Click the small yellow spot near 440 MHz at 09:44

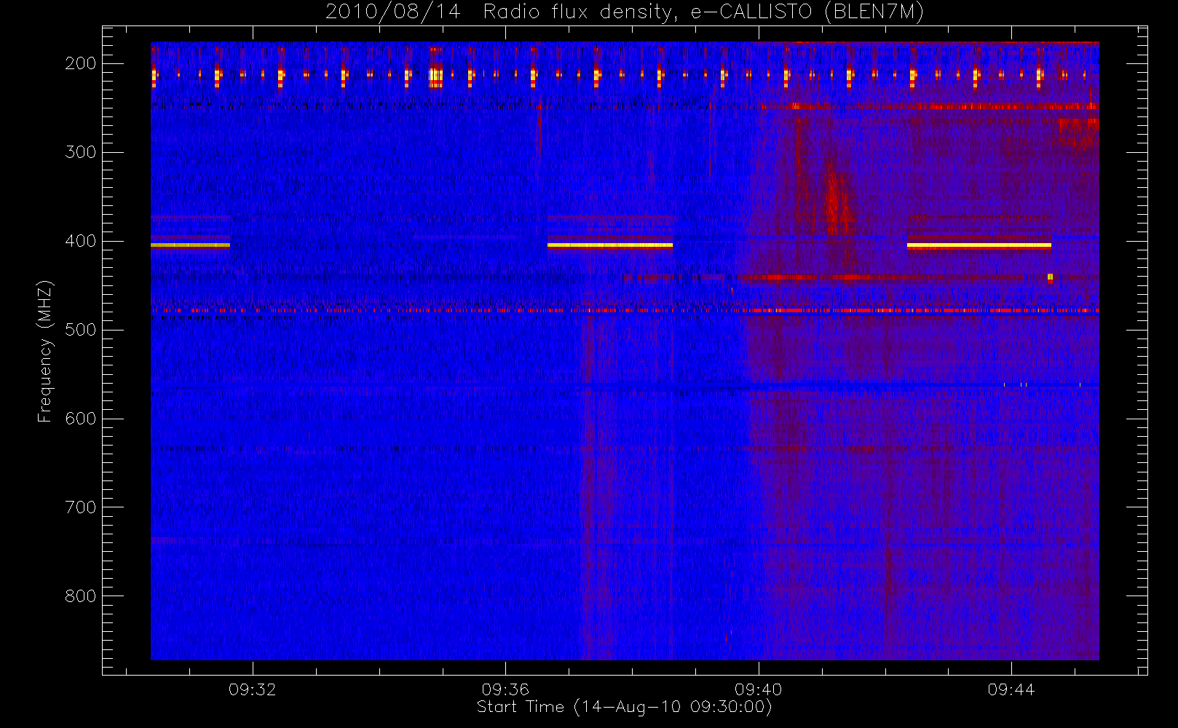(x=1050, y=277)
